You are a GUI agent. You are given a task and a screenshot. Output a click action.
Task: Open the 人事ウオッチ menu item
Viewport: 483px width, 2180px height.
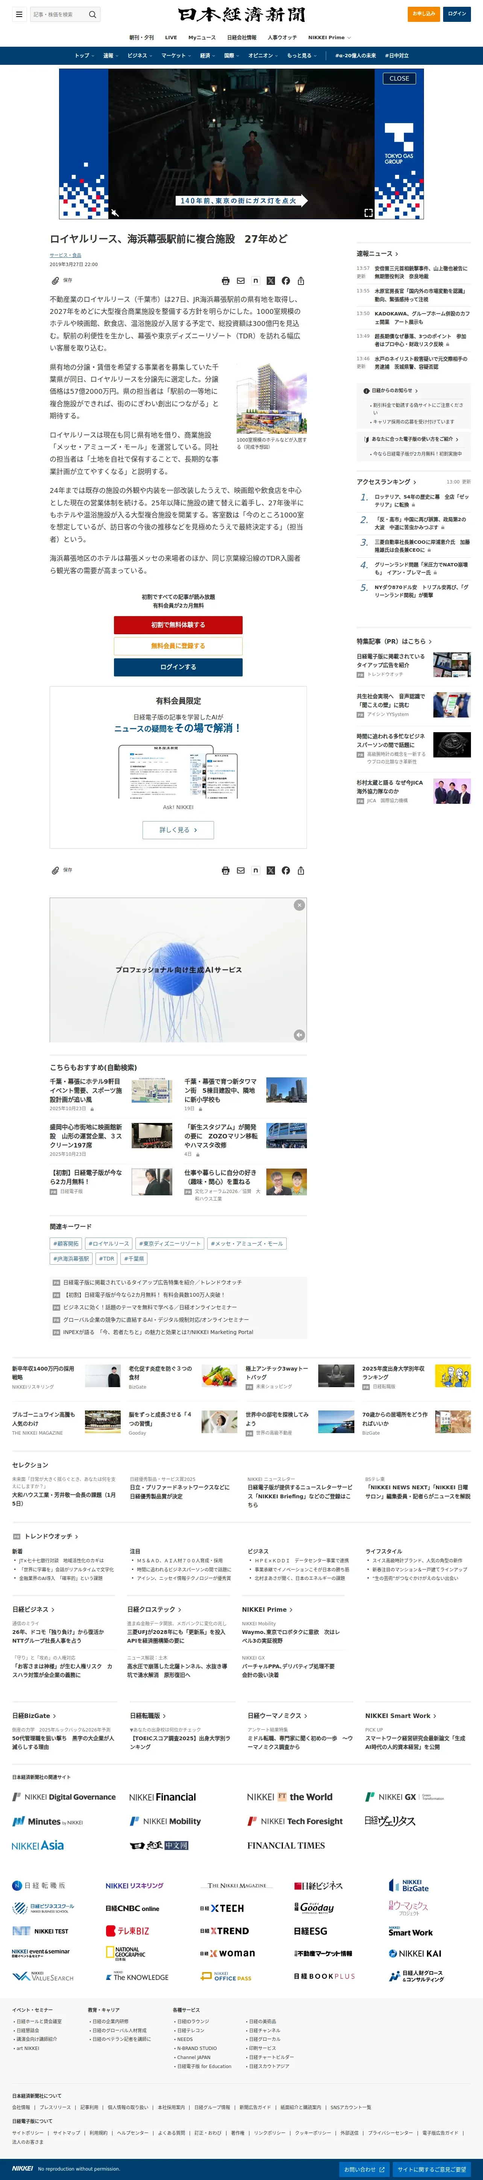coord(282,37)
